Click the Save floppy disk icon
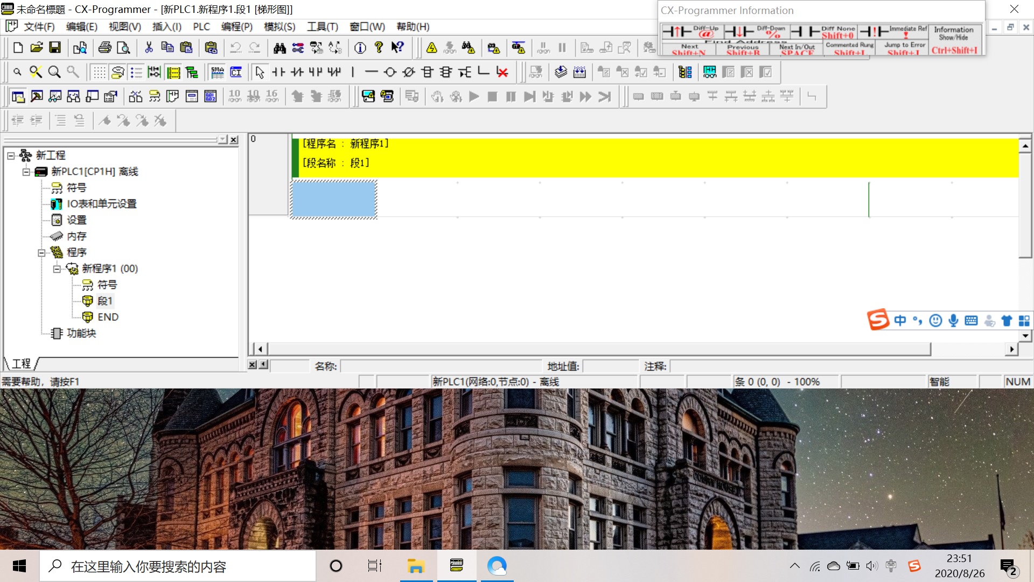The height and width of the screenshot is (582, 1034). pyautogui.click(x=55, y=48)
